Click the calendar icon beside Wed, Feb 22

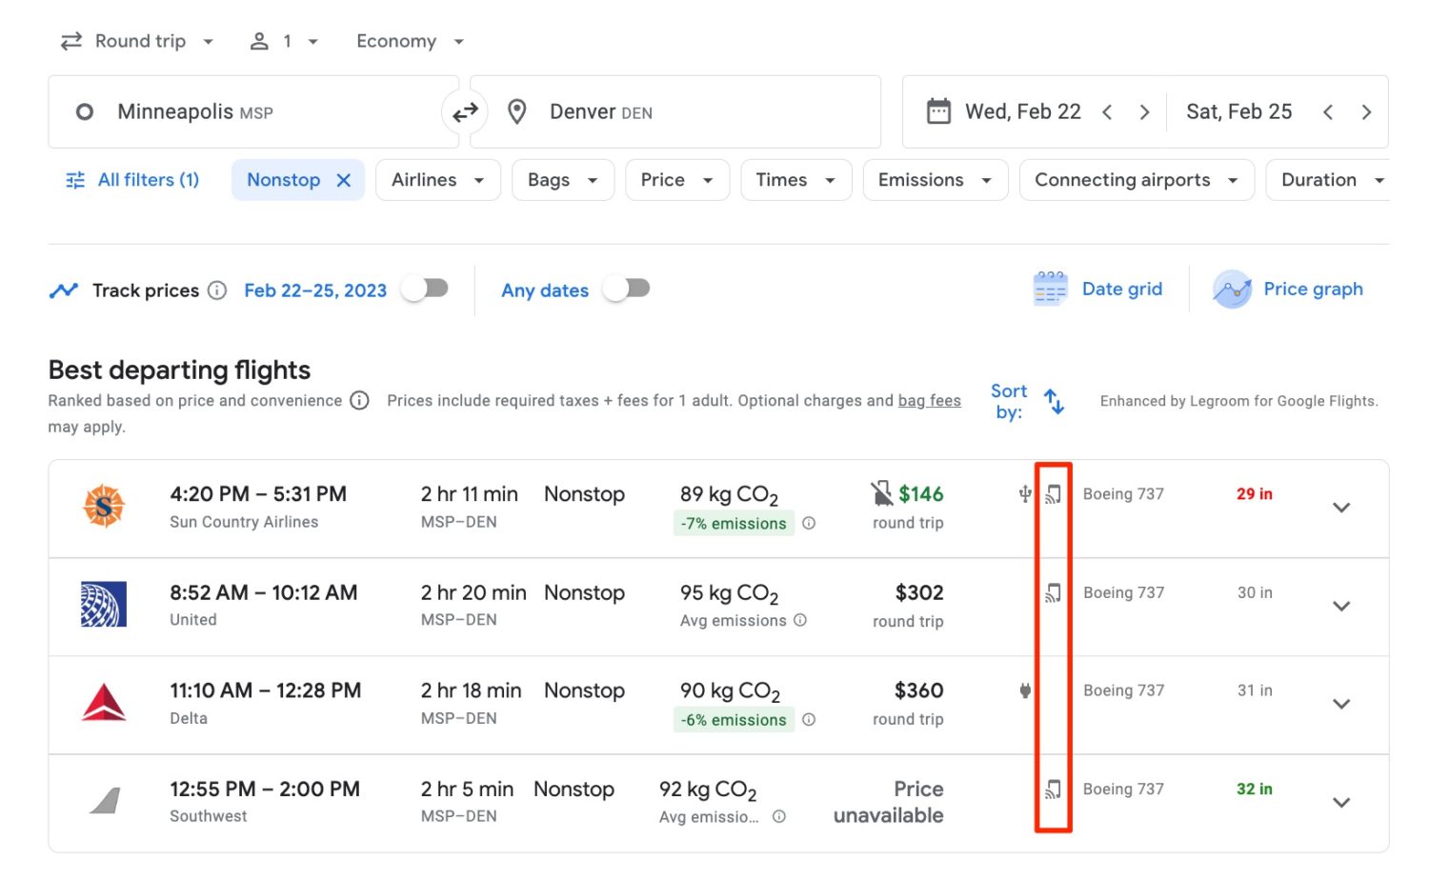(939, 111)
